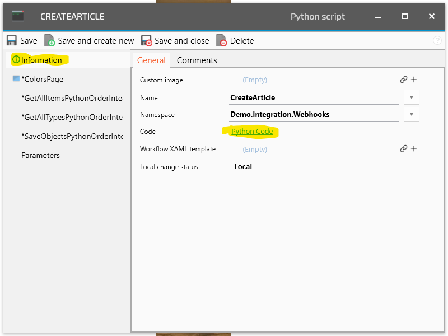448x336 pixels.
Task: Click link icon for Workflow XAML template
Action: 403,149
